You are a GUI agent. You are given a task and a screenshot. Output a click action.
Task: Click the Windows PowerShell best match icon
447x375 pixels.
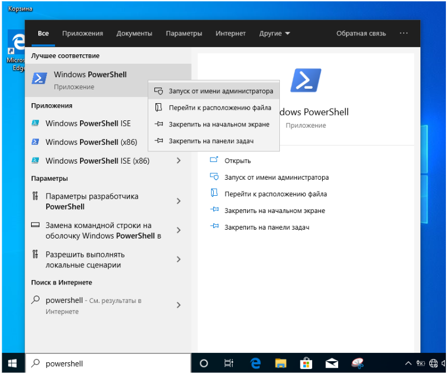(39, 79)
